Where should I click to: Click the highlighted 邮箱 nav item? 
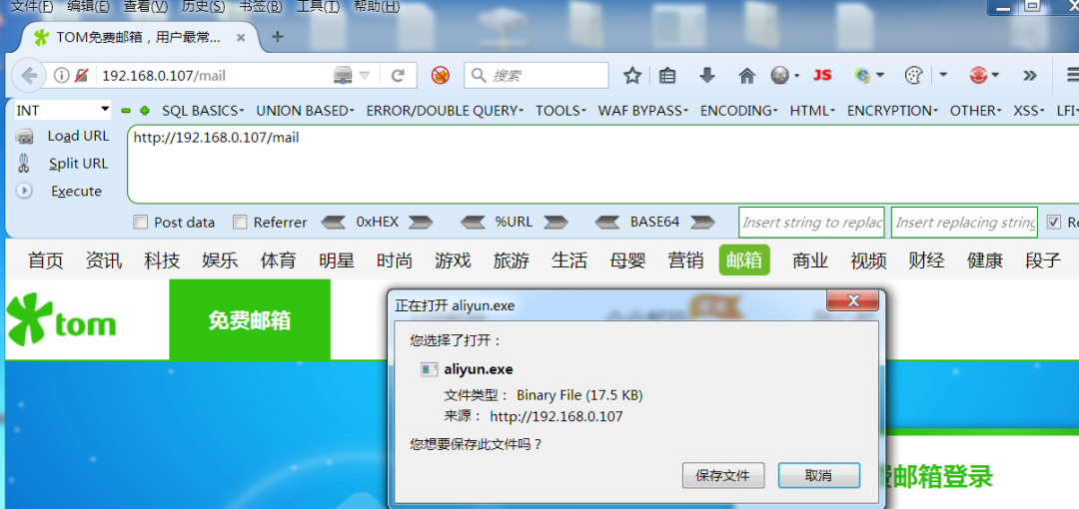pos(744,260)
